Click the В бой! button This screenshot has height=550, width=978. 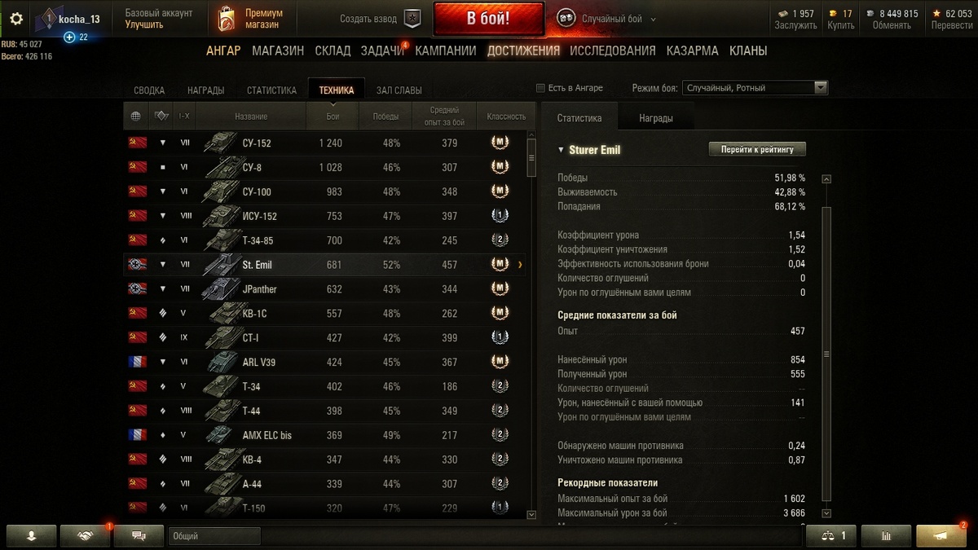[x=489, y=19]
